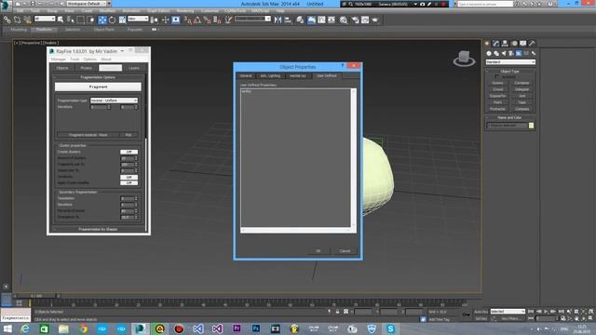
Task: Switch to General tab in Object Properties
Action: point(246,76)
